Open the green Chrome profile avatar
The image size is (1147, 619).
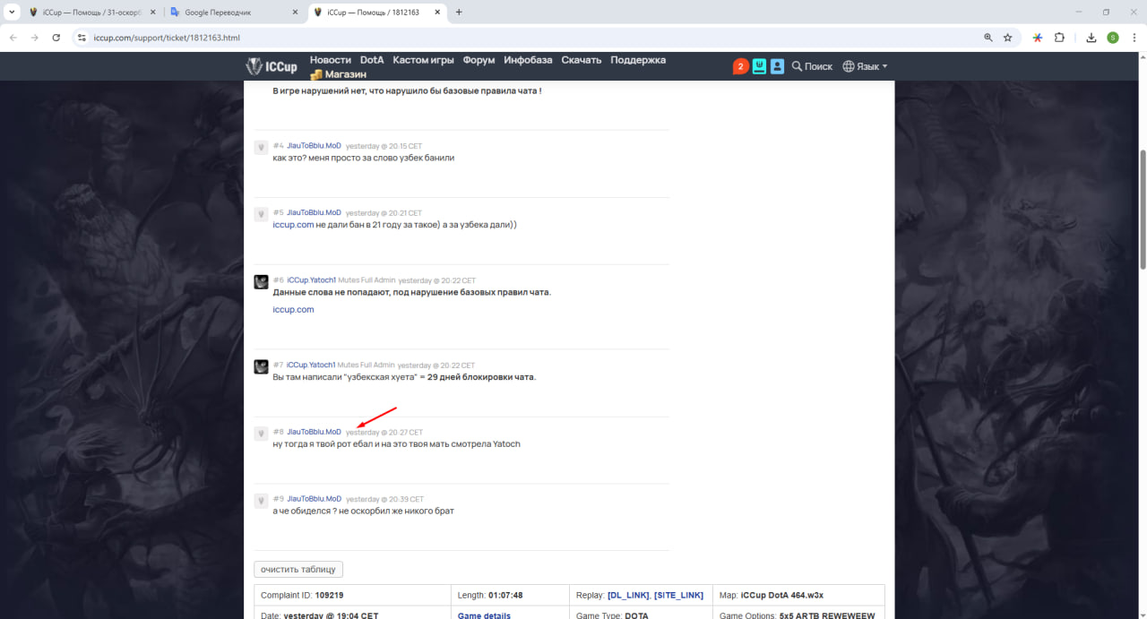[x=1113, y=38]
